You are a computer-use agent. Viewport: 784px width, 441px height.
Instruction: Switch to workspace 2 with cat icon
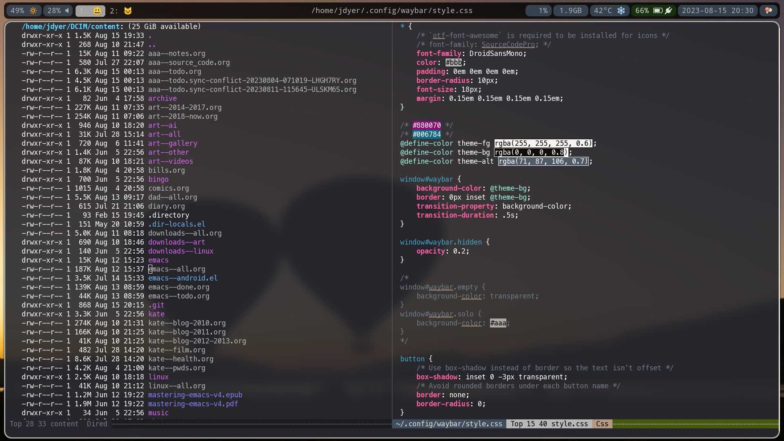[121, 11]
